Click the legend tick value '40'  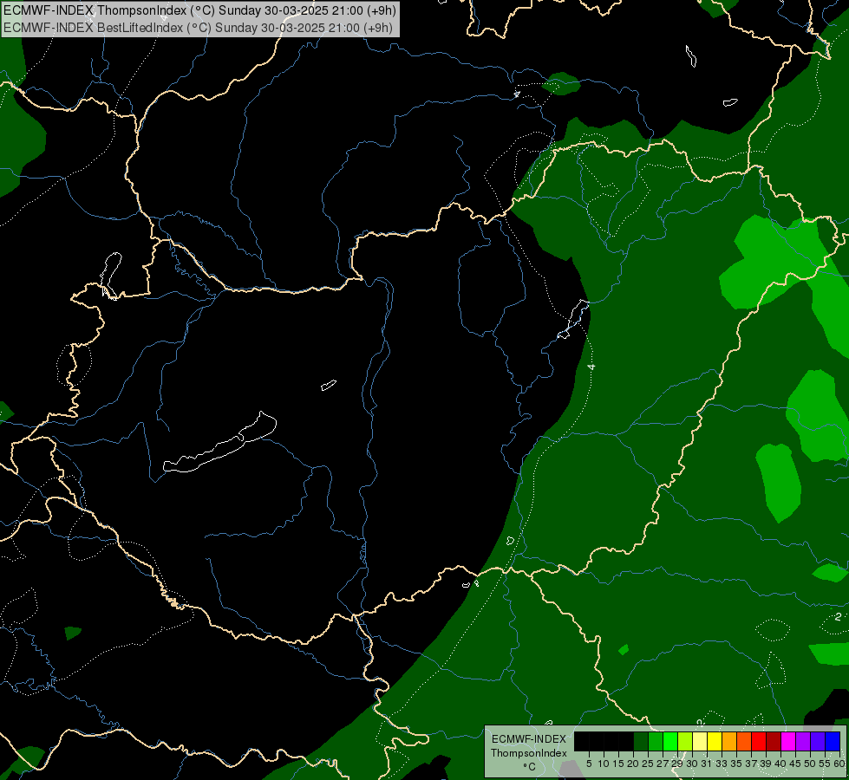780,764
